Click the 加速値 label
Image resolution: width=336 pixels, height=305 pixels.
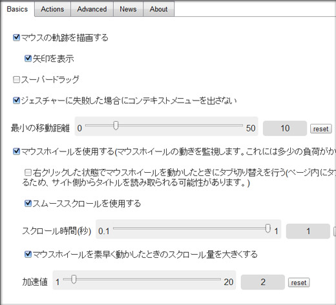coord(35,282)
